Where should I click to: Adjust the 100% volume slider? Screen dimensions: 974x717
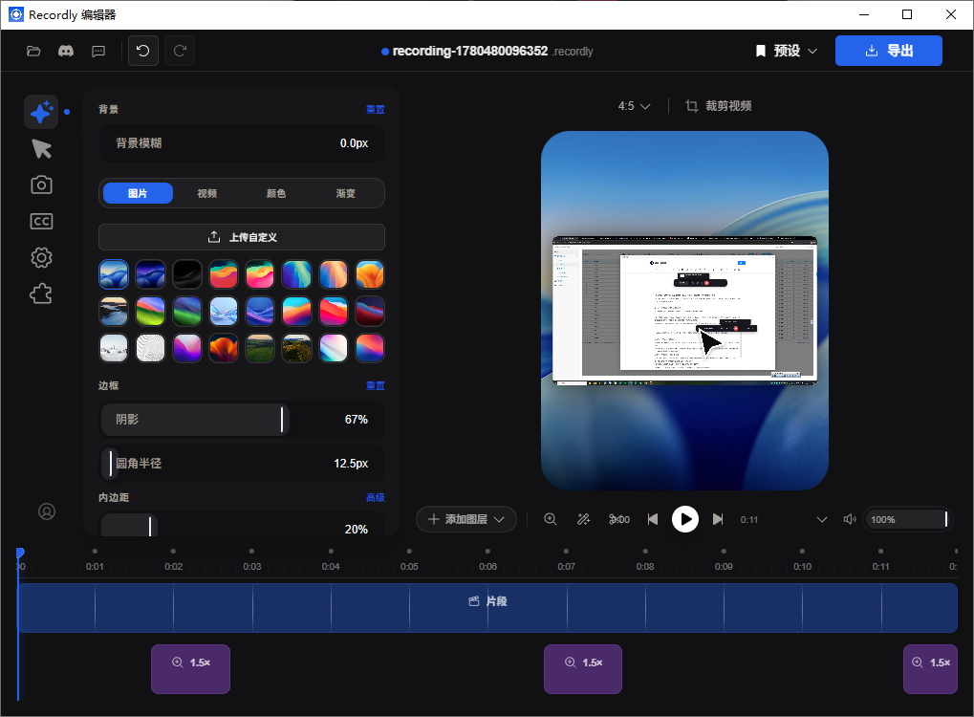pos(907,519)
